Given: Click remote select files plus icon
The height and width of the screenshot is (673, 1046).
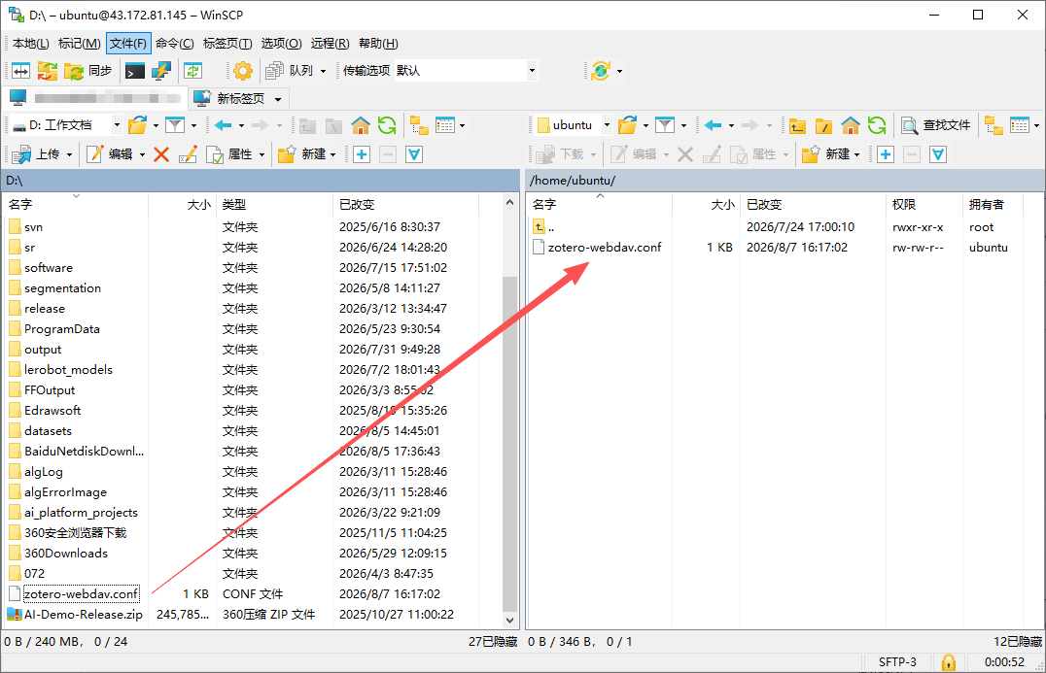Looking at the screenshot, I should click(x=886, y=154).
